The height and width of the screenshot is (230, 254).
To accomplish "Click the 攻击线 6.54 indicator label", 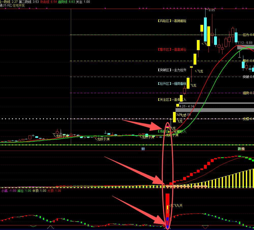I will click(x=49, y=2).
